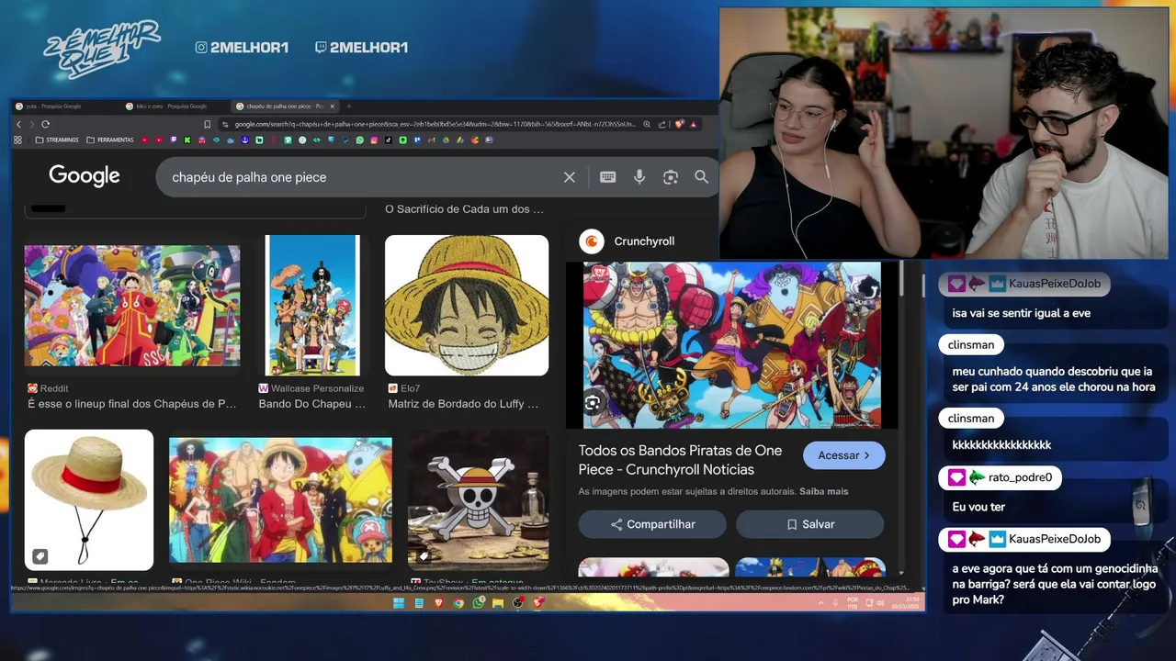The height and width of the screenshot is (661, 1176).
Task: Open the on-screen keyboard input tool
Action: (607, 177)
